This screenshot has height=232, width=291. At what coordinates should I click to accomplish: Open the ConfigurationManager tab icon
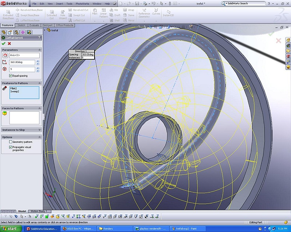coord(16,32)
